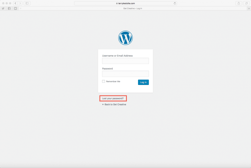Click the WordPress logo above the login form
Image resolution: width=251 pixels, height=168 pixels.
tap(125, 38)
